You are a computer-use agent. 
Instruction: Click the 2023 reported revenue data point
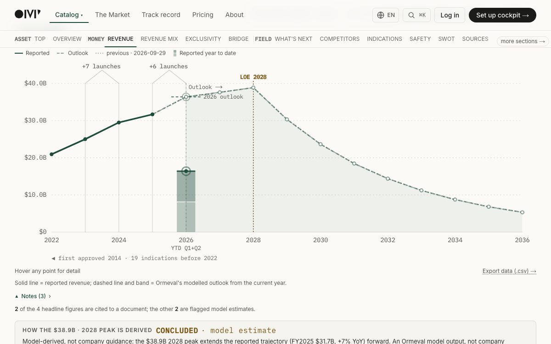click(85, 139)
